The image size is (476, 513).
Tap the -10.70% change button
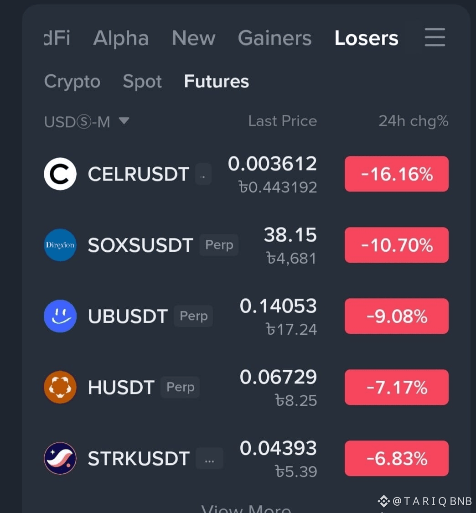(397, 245)
